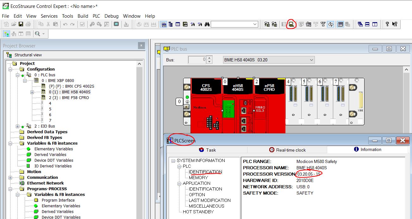Select OPTION under APPLICATION

point(197,195)
